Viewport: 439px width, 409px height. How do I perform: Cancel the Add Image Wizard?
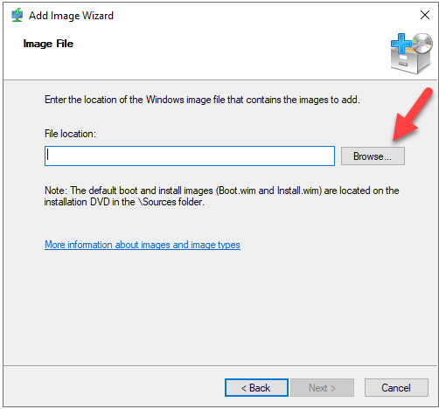pos(396,388)
